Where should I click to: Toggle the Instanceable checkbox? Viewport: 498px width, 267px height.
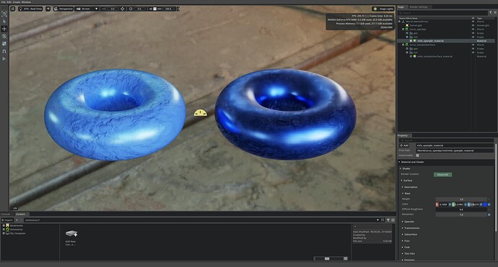point(418,155)
